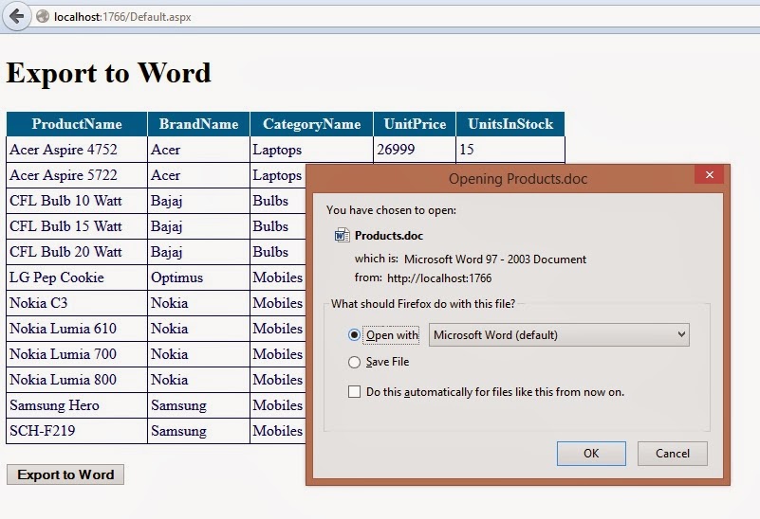760x519 pixels.
Task: Click Bulbs category in CFL Bulb 20 Watt row
Action: (278, 252)
